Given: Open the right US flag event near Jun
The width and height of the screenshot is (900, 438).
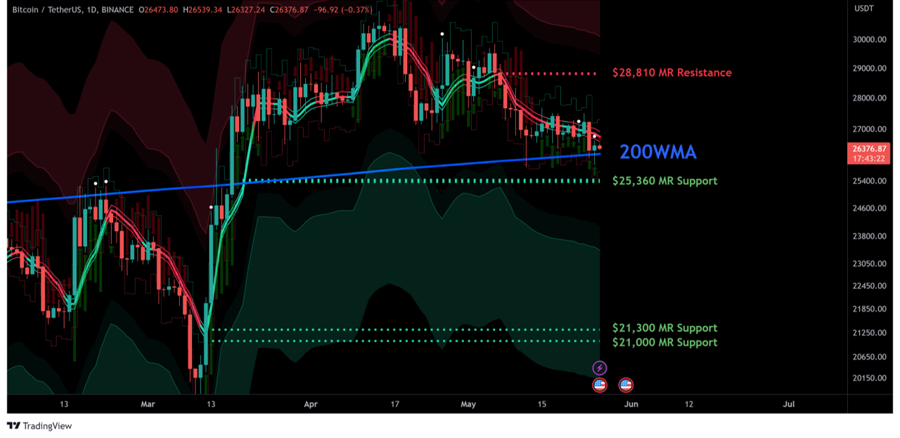Looking at the screenshot, I should [626, 385].
